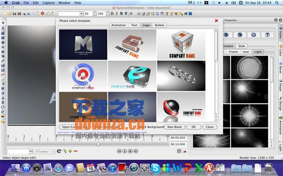
Task: Click the green plus add keyframe icon
Action: point(70,151)
